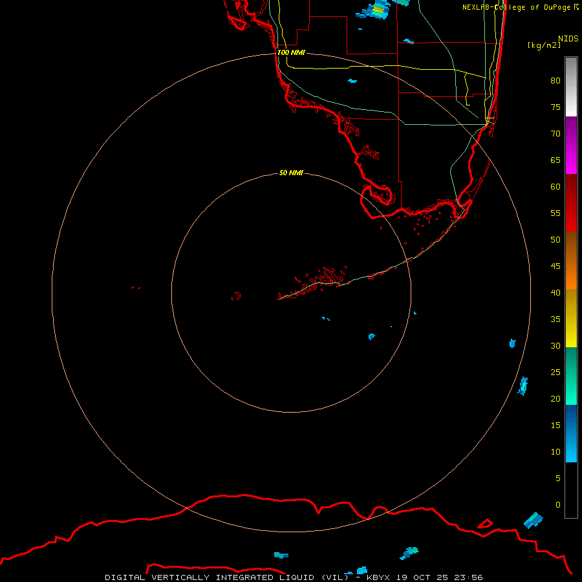
Task: Click the 60 value on the scale
Action: click(555, 187)
